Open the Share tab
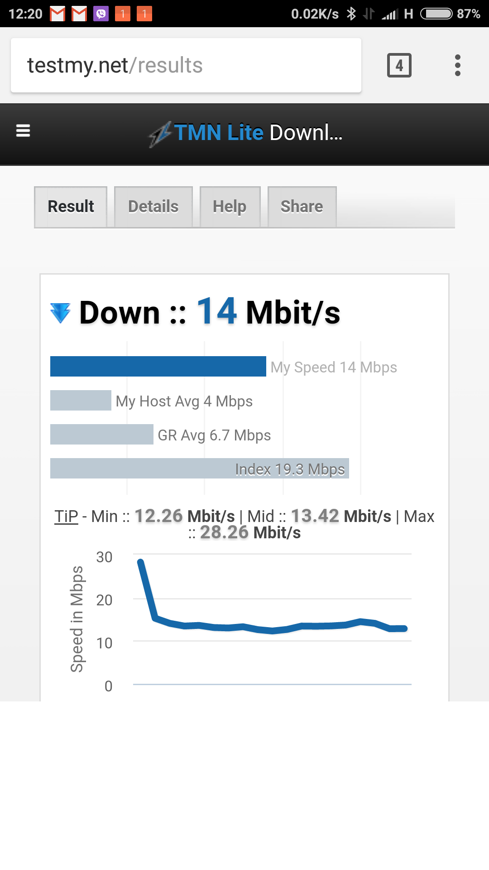Image resolution: width=489 pixels, height=870 pixels. [x=302, y=207]
